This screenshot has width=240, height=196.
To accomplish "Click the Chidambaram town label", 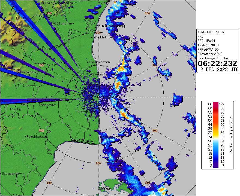I will [99, 62].
